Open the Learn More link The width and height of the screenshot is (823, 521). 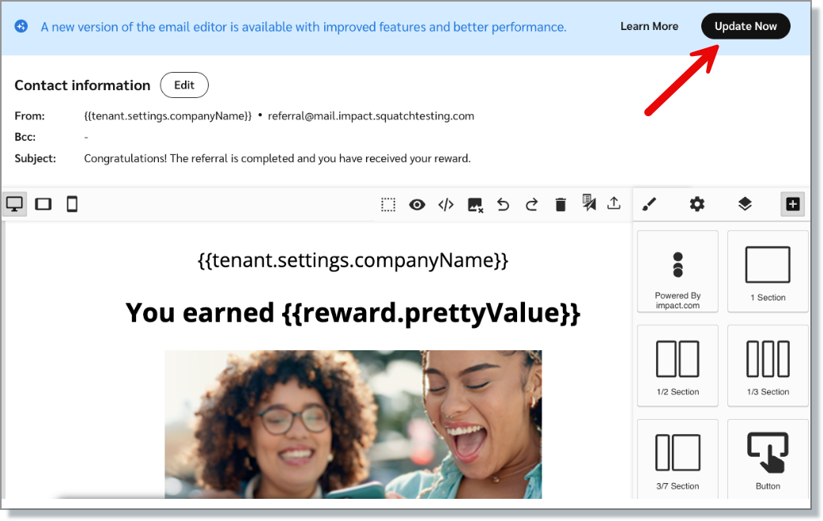649,26
